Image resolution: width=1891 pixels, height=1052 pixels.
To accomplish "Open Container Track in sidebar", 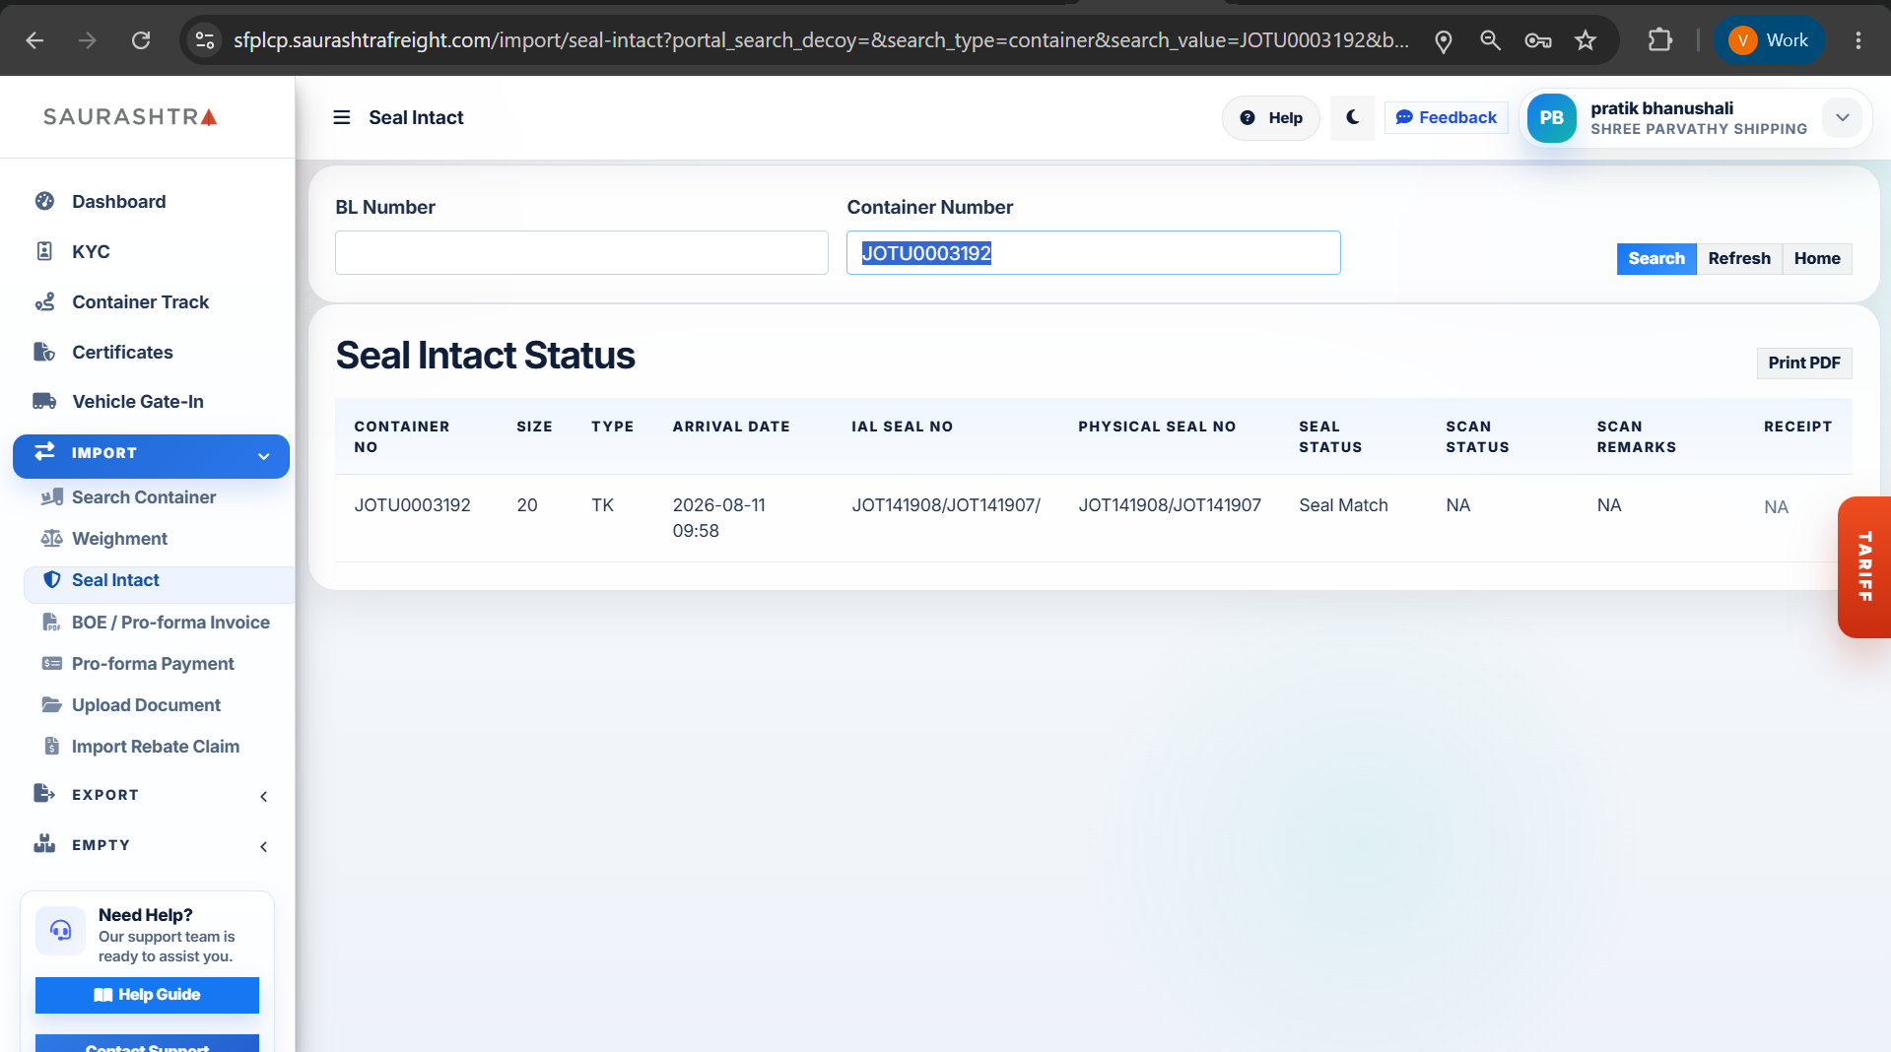I will coord(140,301).
